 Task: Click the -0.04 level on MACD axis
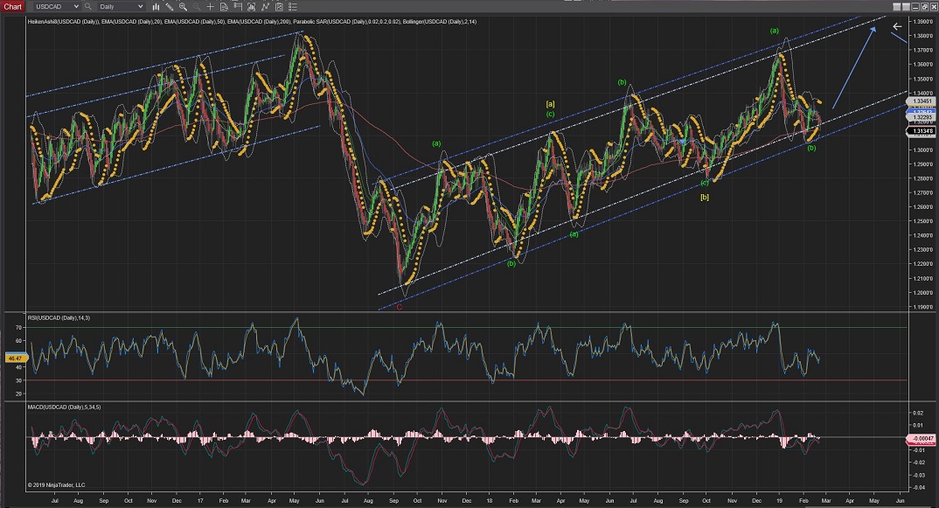click(x=917, y=487)
